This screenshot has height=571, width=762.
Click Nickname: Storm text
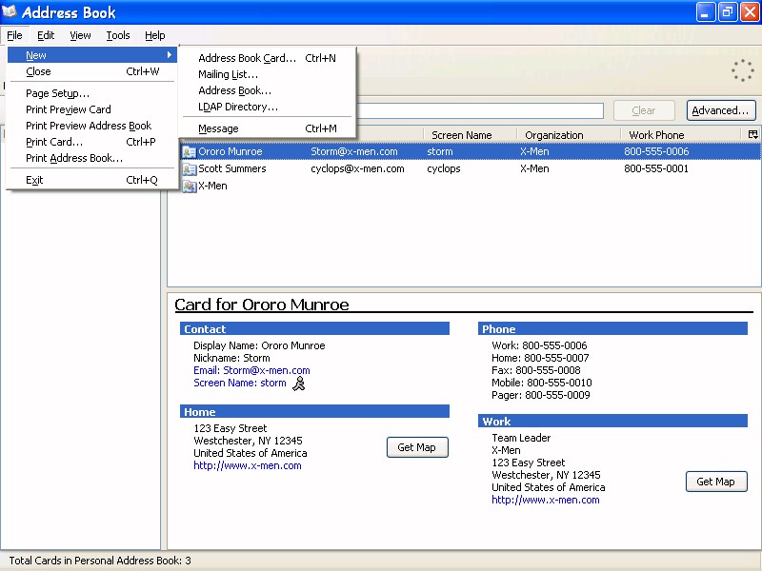[x=231, y=358]
